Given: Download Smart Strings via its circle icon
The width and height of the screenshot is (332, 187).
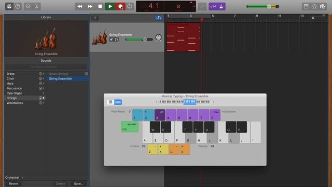Looking at the screenshot, I should click(86, 74).
